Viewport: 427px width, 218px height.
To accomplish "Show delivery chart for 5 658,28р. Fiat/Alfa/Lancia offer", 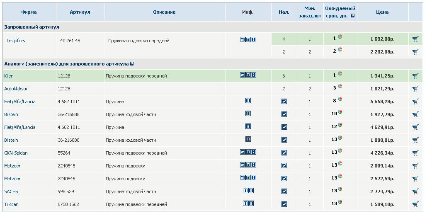I will [x=340, y=99].
